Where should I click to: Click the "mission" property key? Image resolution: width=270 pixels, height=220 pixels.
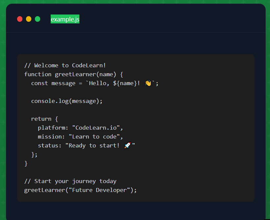pyautogui.click(x=50, y=137)
